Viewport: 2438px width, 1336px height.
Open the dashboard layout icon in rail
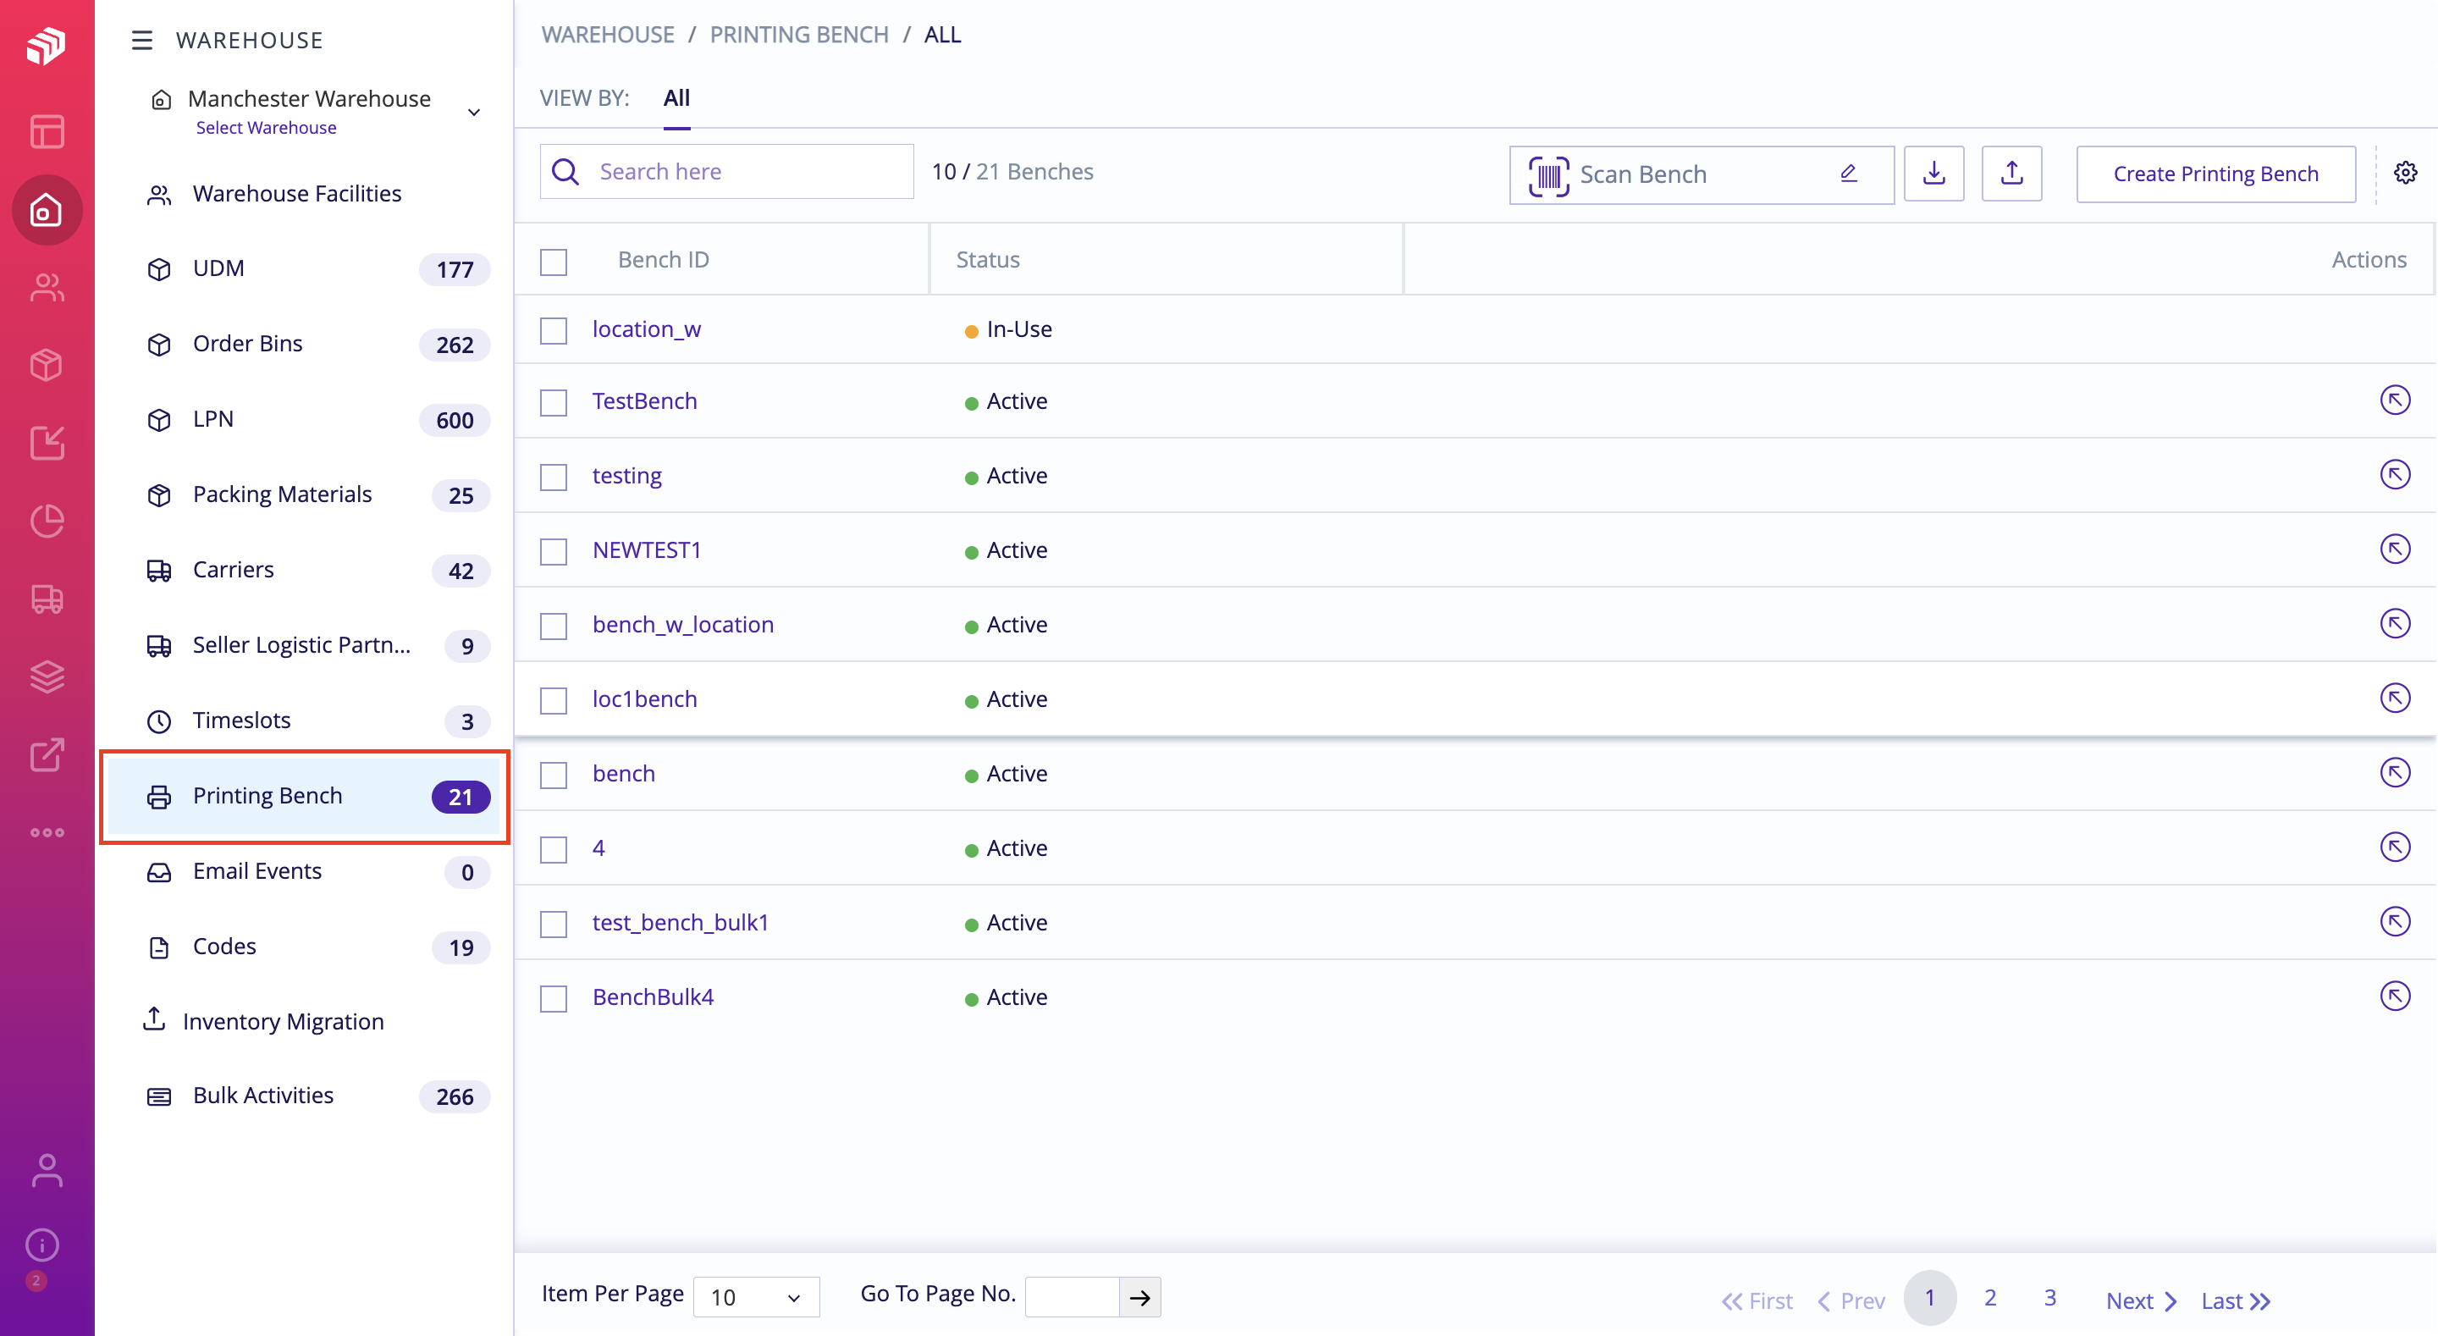47,131
